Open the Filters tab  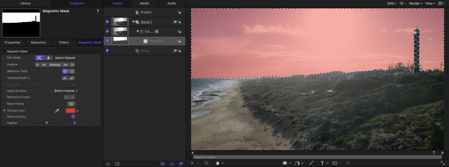coord(64,42)
